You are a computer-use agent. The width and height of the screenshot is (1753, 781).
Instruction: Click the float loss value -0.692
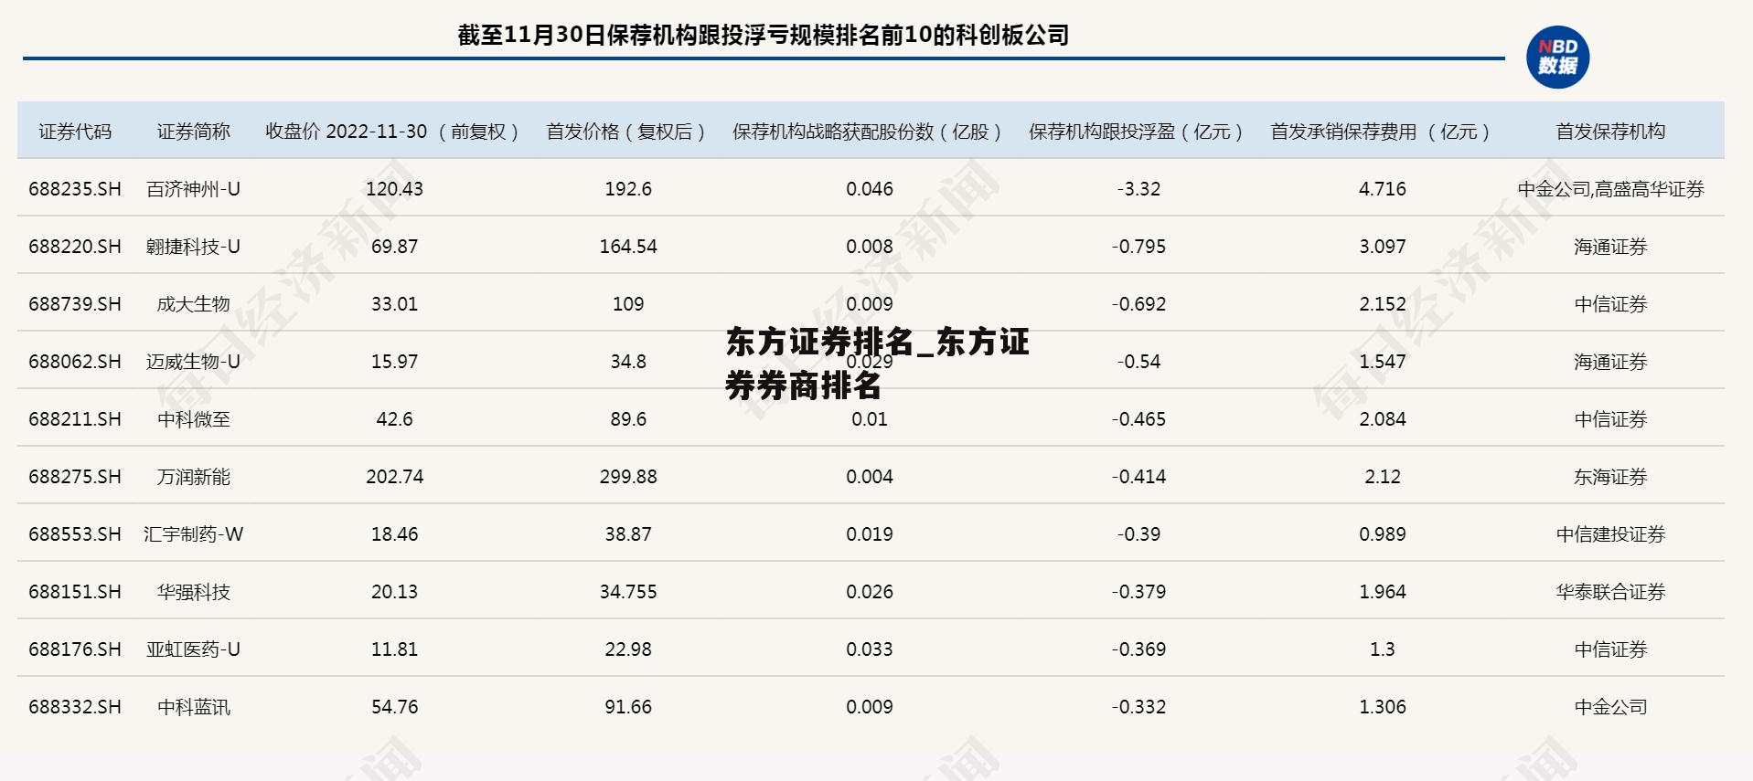click(1138, 304)
